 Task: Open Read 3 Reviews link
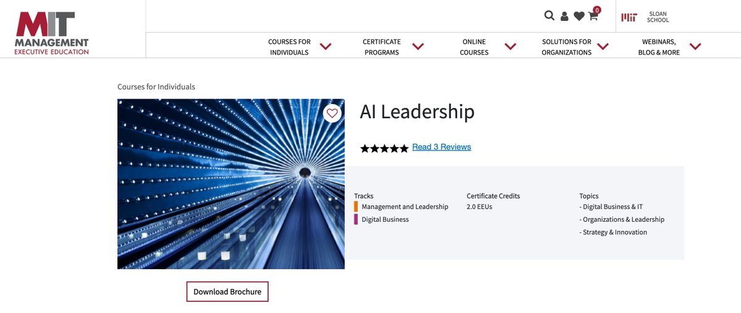442,147
